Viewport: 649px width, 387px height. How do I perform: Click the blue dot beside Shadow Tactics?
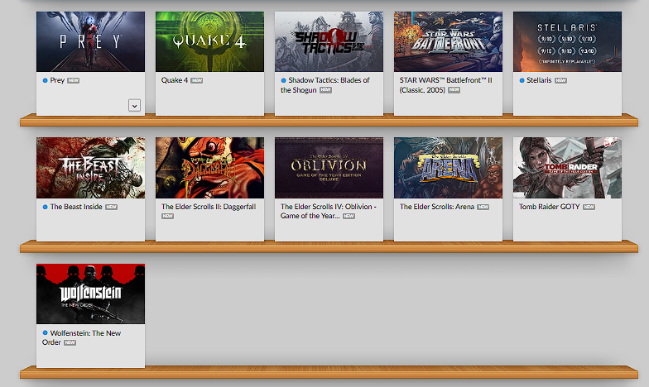click(x=283, y=81)
